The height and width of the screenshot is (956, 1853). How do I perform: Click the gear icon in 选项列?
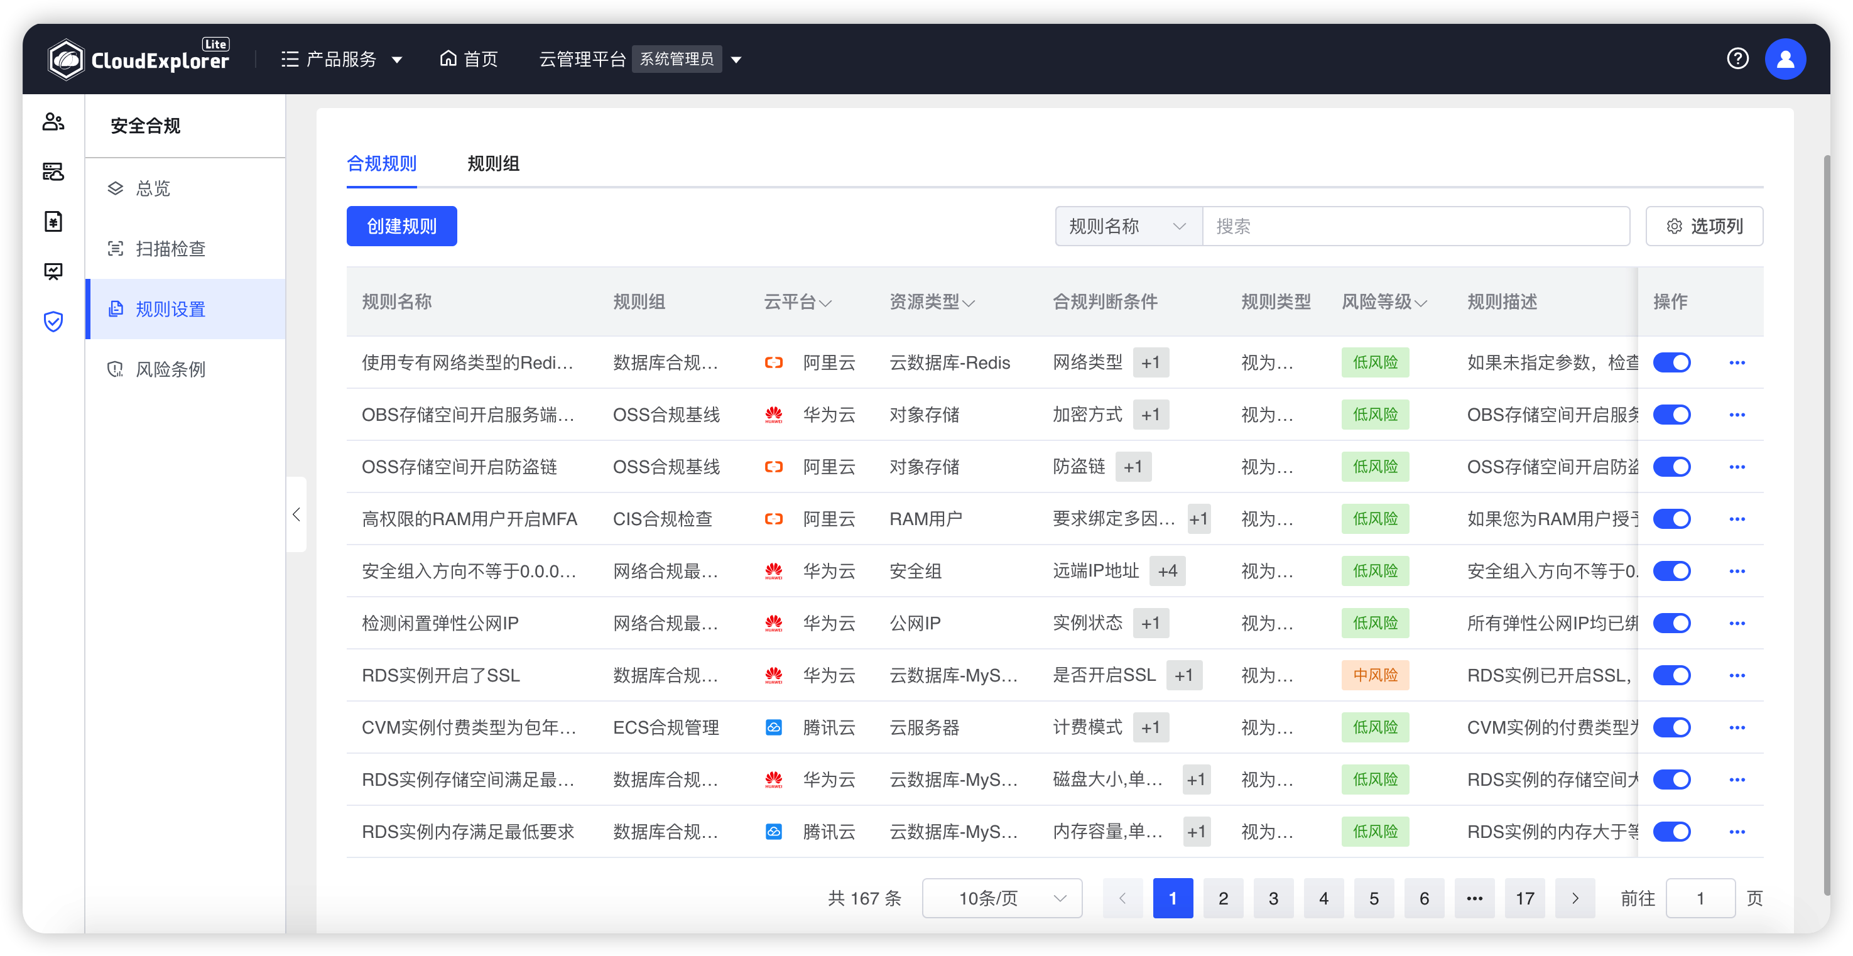pos(1674,226)
